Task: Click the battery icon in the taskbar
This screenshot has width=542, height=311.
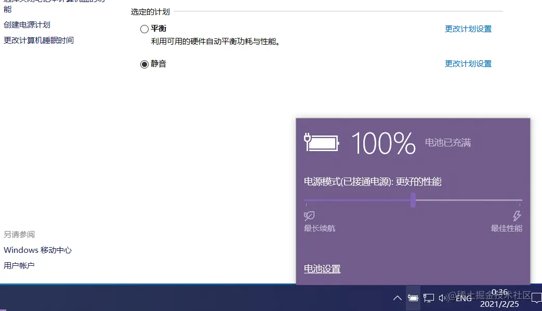Action: pos(413,298)
